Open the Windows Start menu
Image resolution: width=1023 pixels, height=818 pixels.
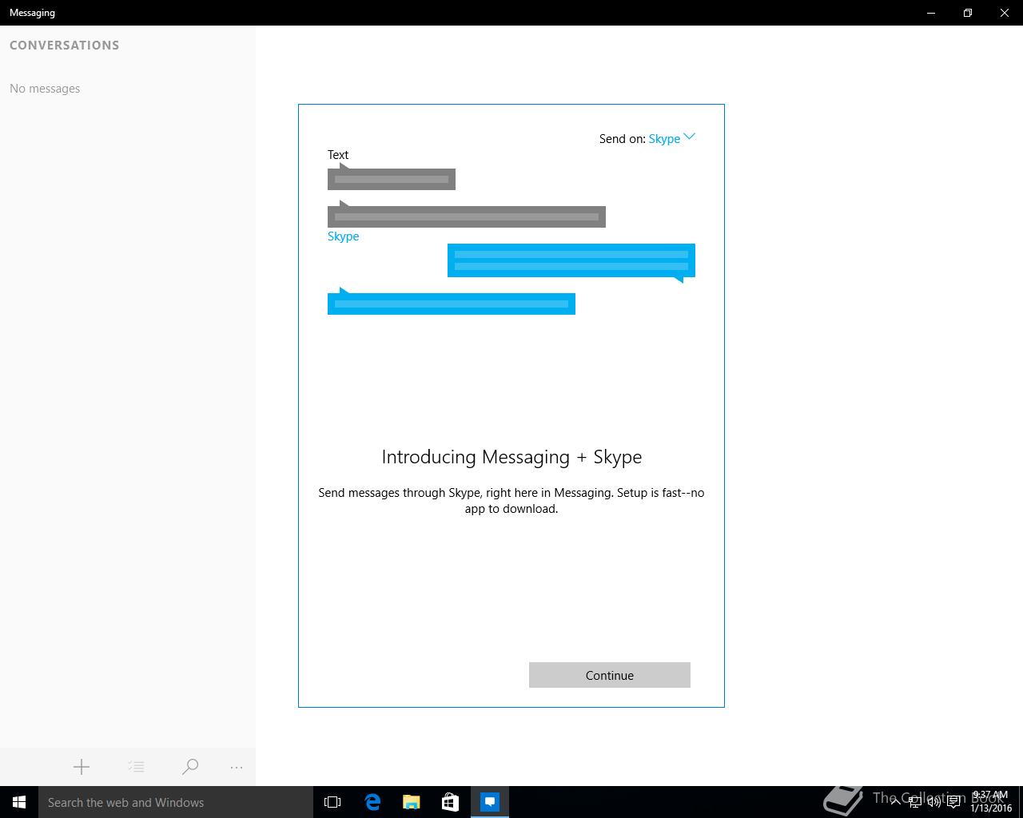point(19,802)
